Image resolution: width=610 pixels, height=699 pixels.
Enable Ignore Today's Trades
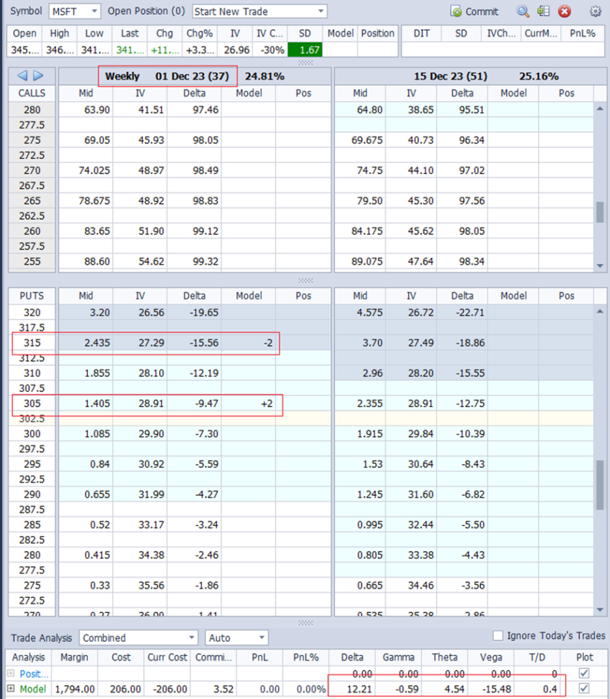tap(497, 636)
